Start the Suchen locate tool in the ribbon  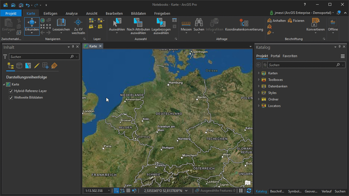pos(199,24)
